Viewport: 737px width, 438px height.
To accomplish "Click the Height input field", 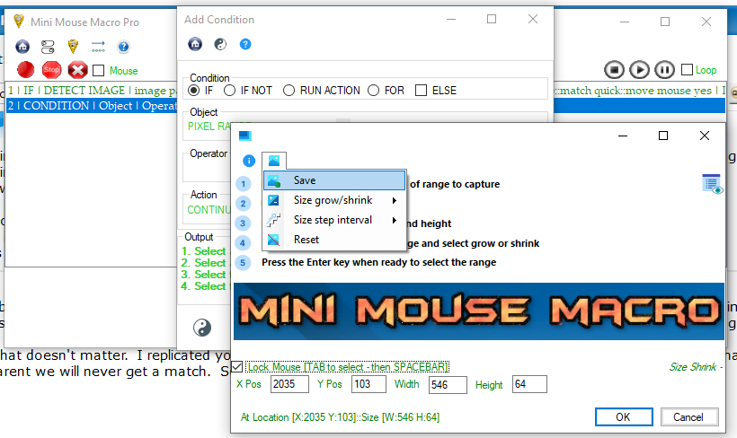I will (529, 384).
